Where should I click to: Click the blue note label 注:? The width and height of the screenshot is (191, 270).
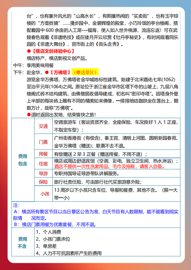click(16, 205)
